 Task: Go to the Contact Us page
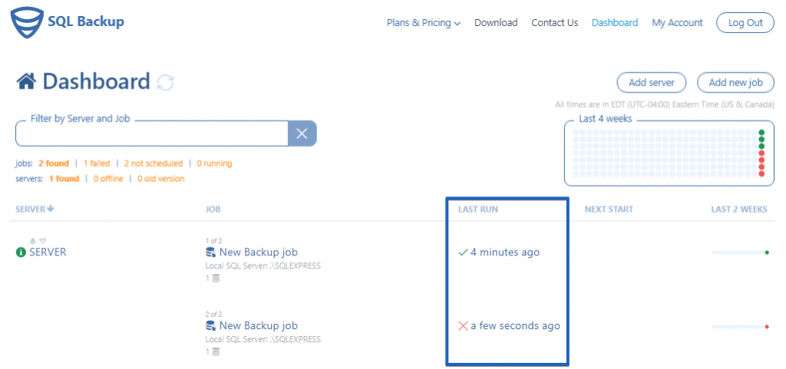(554, 23)
